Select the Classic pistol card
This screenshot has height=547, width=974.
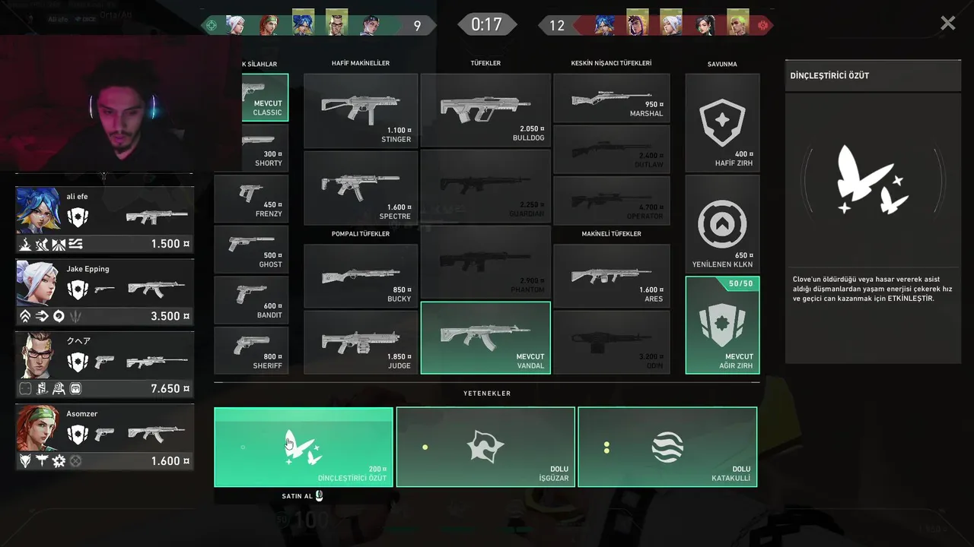click(x=266, y=97)
